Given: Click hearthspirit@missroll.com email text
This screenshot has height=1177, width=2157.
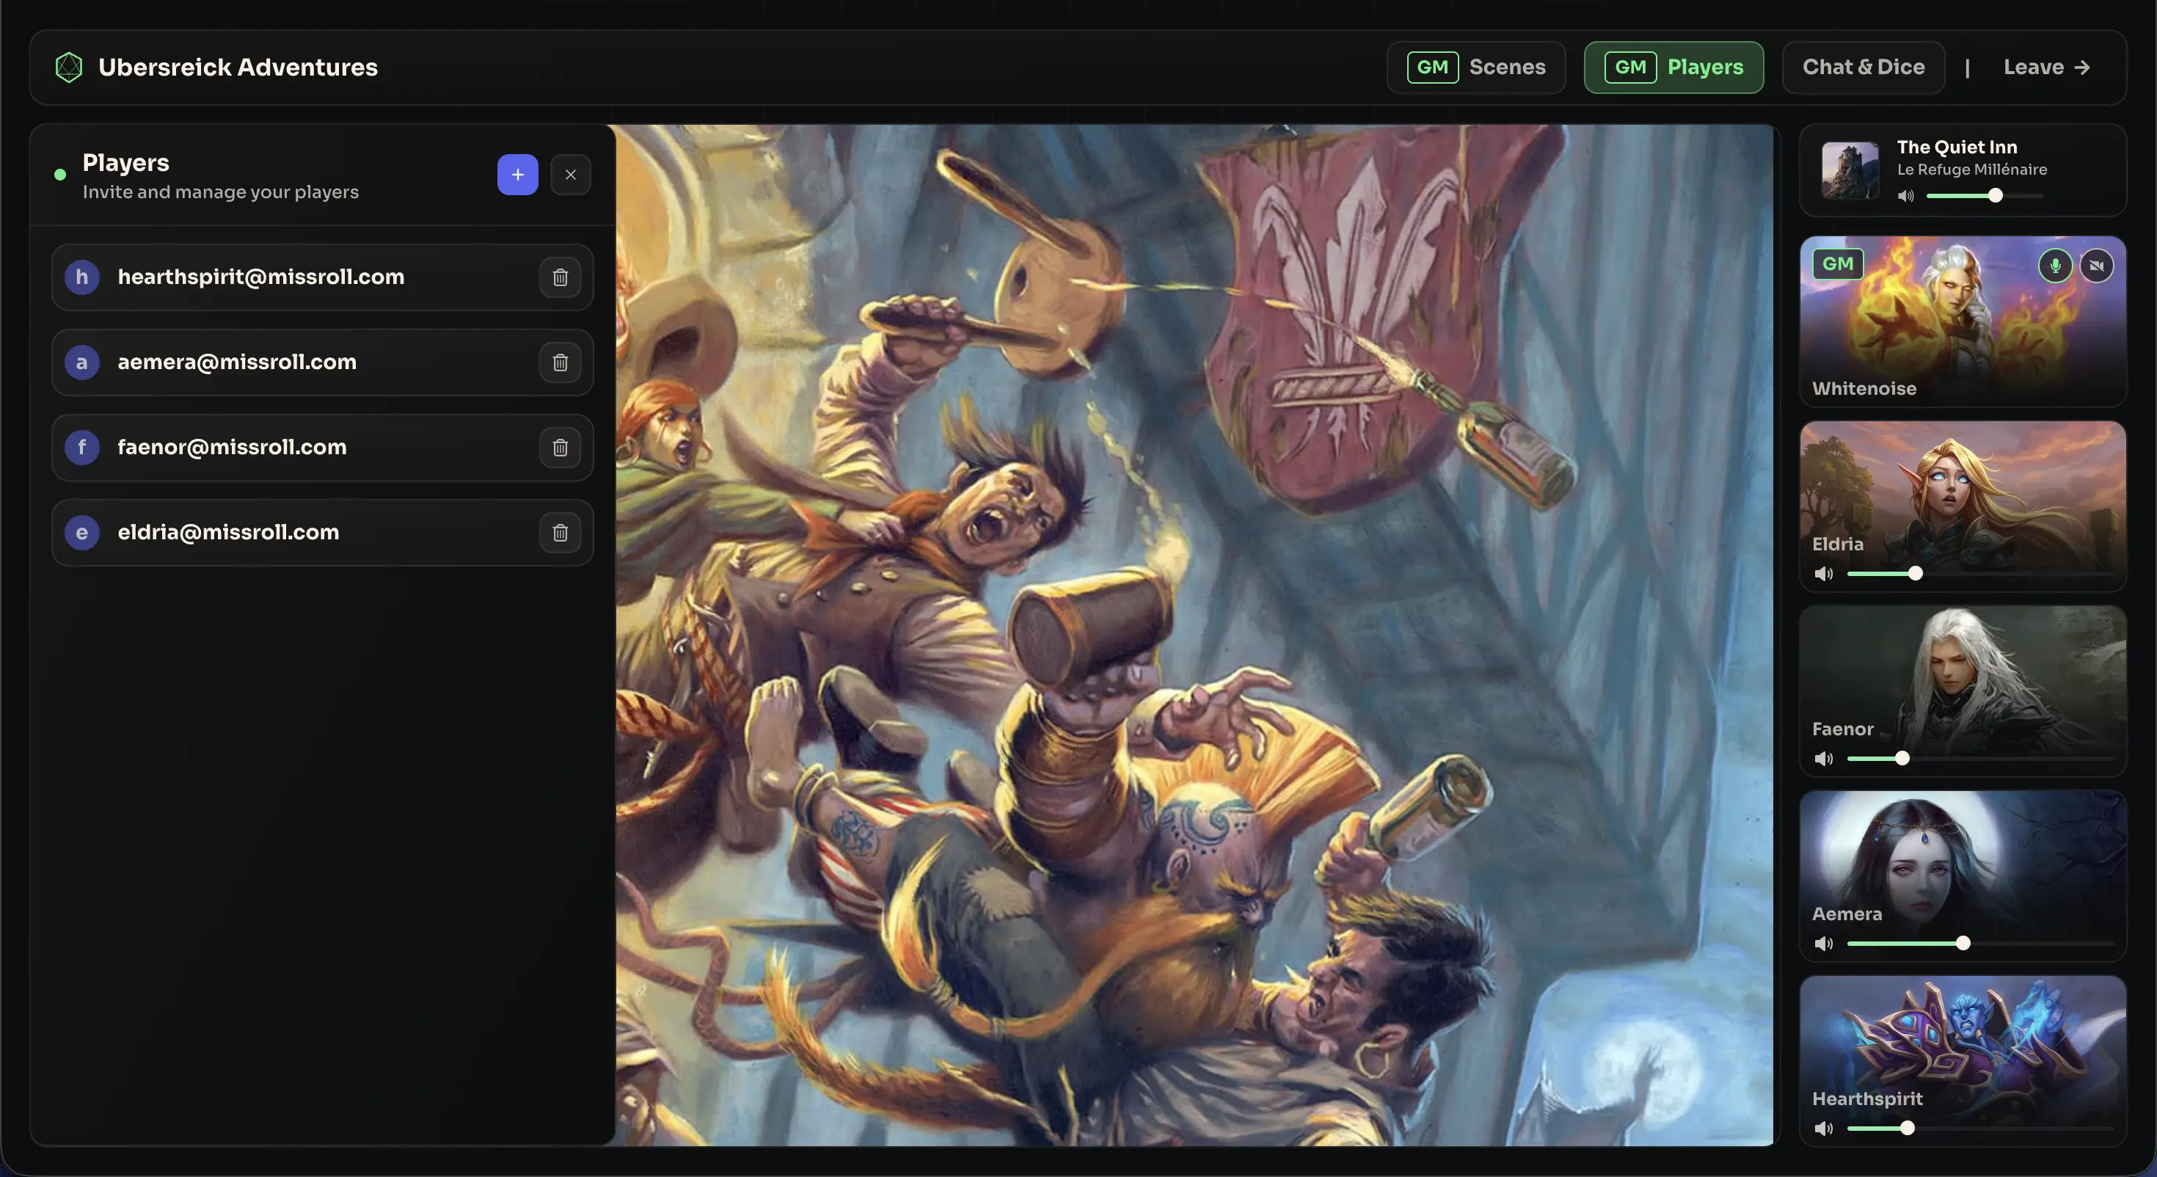Looking at the screenshot, I should [x=261, y=277].
